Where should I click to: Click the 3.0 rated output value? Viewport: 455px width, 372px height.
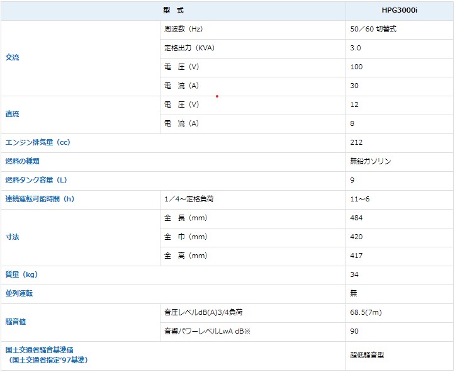(x=356, y=48)
